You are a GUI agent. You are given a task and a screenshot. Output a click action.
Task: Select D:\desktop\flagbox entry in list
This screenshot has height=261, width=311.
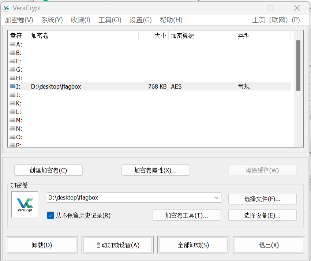56,86
